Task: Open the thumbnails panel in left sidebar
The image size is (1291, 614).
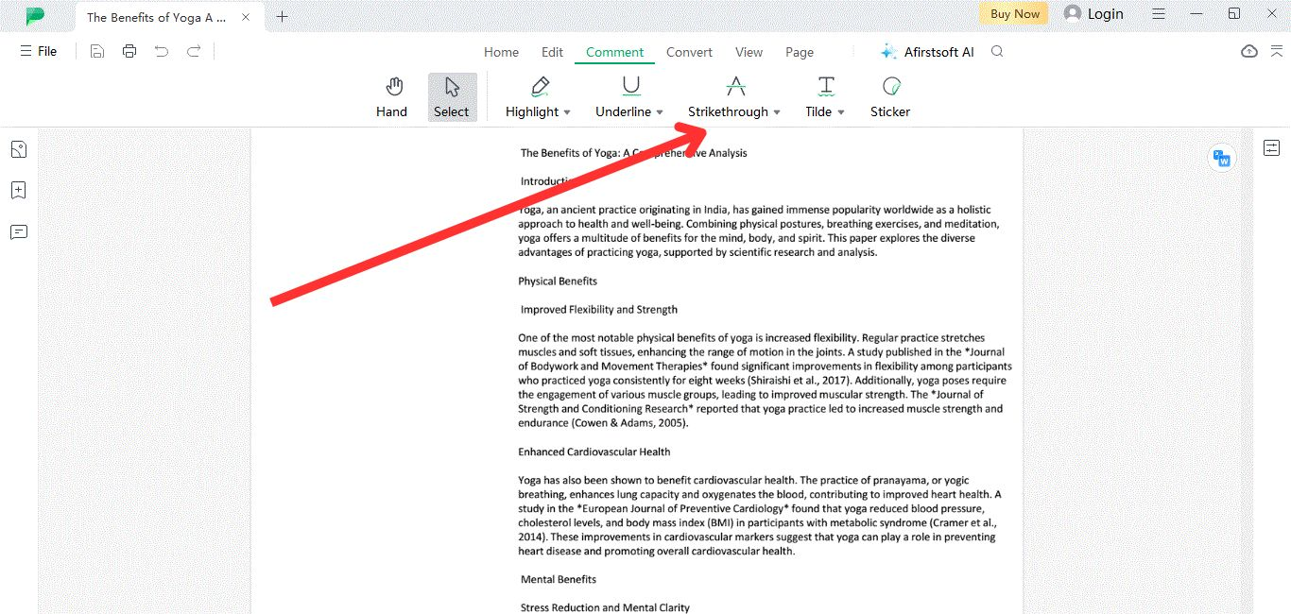Action: pos(18,149)
